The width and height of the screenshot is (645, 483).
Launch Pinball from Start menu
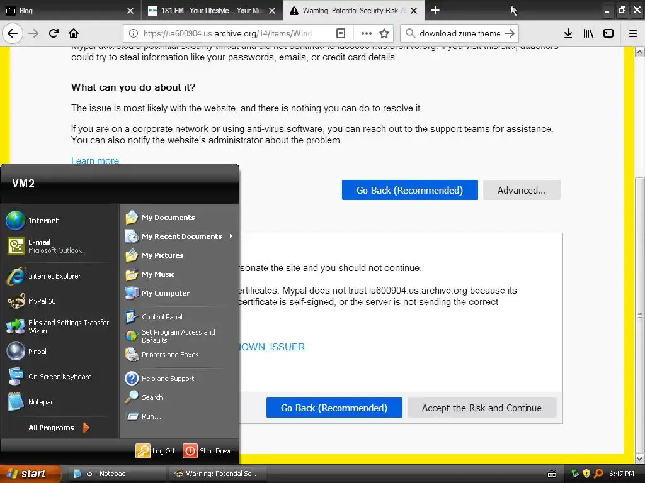point(60,352)
